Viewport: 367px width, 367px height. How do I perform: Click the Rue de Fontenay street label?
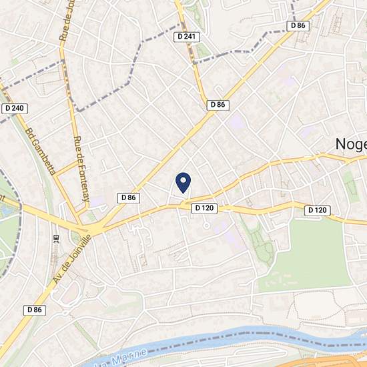(x=81, y=169)
